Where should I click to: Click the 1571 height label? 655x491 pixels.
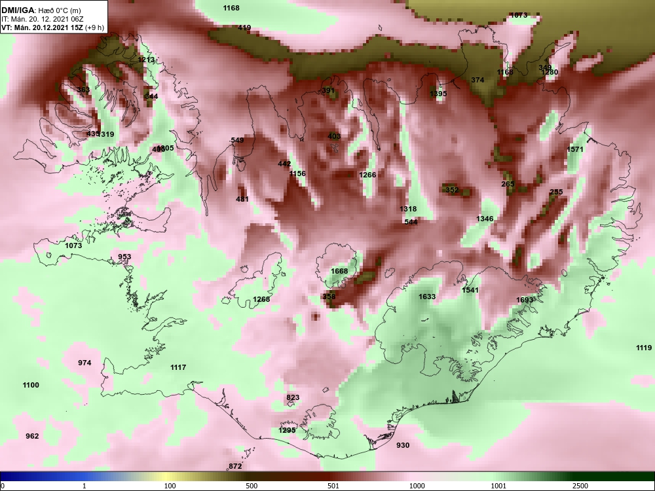click(x=575, y=149)
